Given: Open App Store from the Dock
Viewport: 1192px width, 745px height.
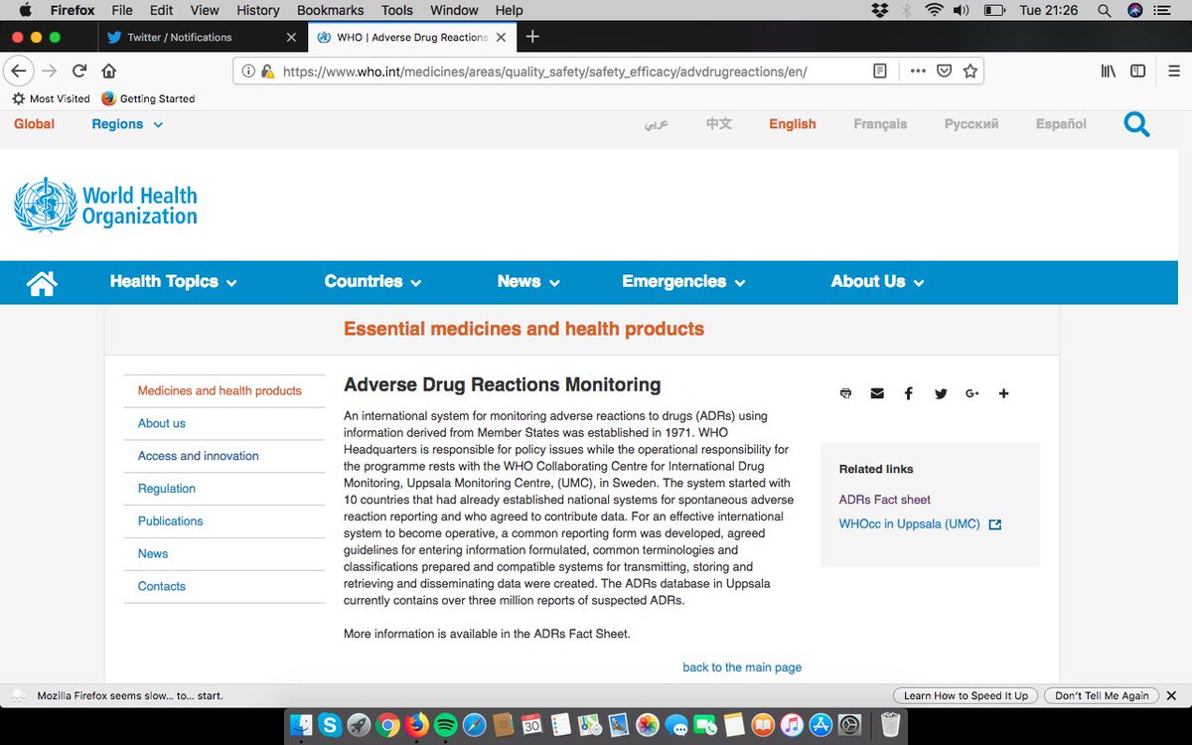Looking at the screenshot, I should tap(820, 724).
